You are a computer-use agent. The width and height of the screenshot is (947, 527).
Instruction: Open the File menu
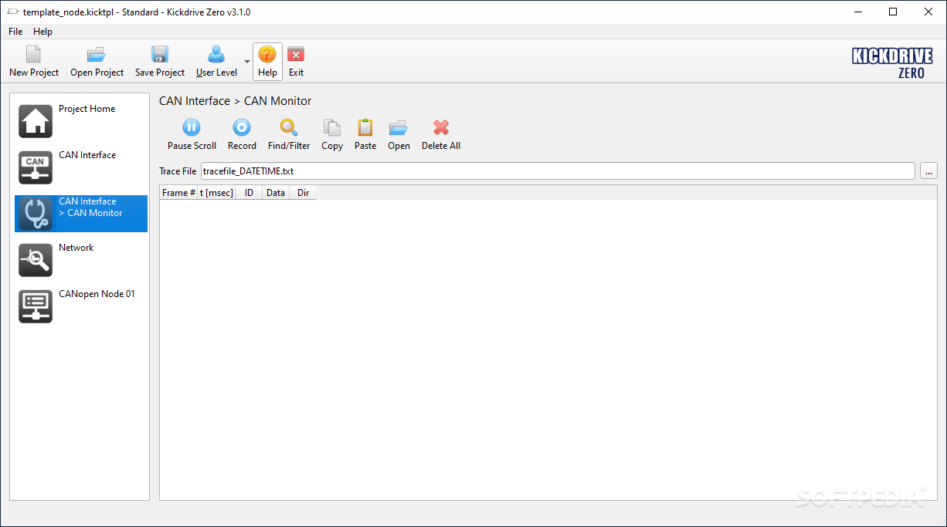[15, 32]
